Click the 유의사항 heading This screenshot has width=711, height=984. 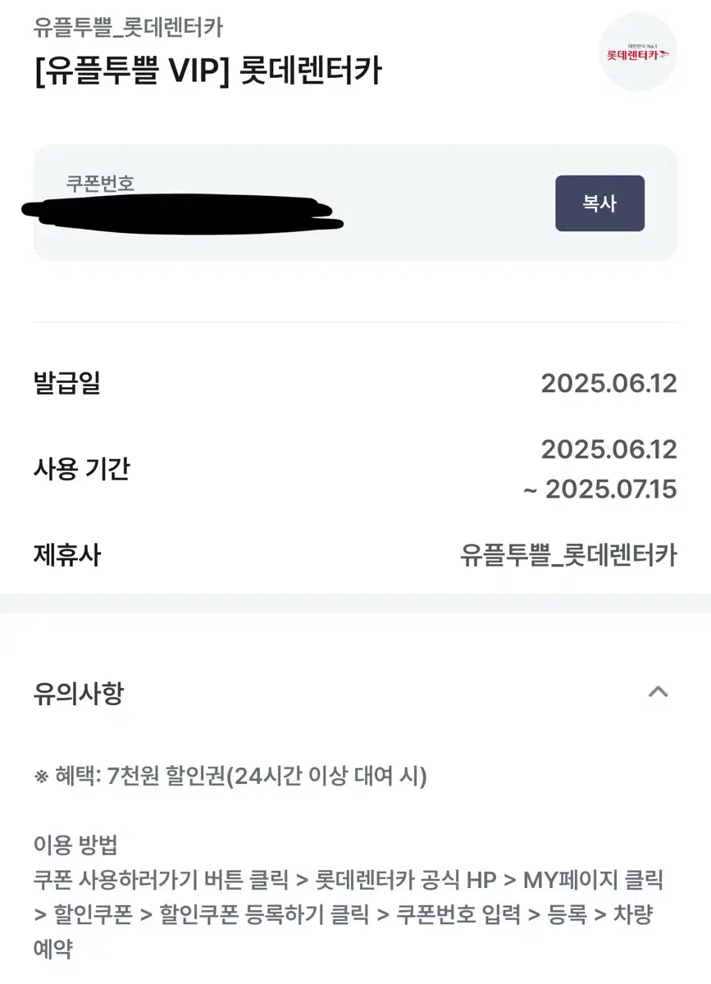(78, 695)
